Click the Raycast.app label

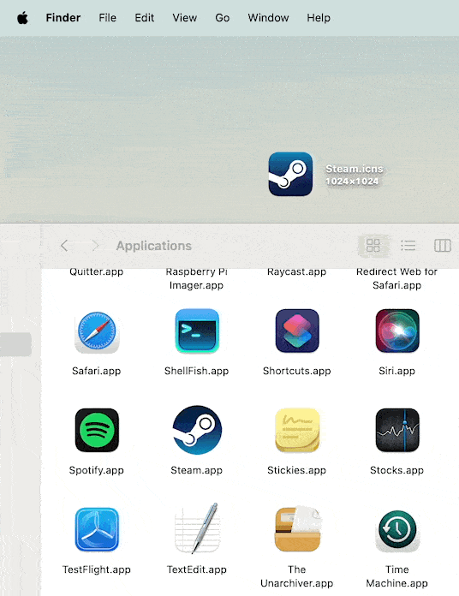[x=297, y=271]
